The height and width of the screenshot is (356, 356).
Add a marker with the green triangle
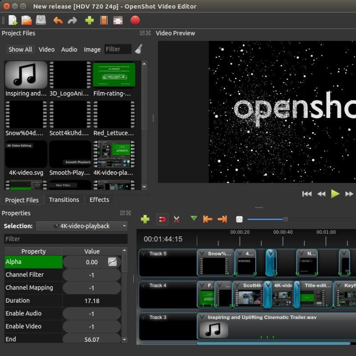pyautogui.click(x=194, y=218)
